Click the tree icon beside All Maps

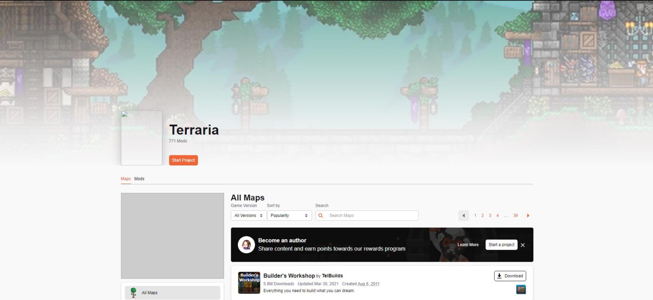click(x=134, y=292)
